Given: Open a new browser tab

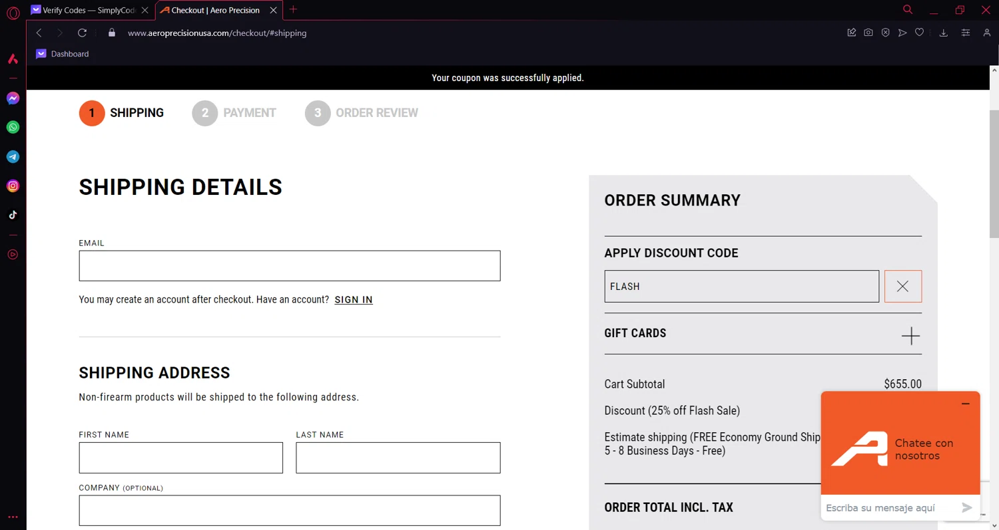Looking at the screenshot, I should (x=293, y=10).
